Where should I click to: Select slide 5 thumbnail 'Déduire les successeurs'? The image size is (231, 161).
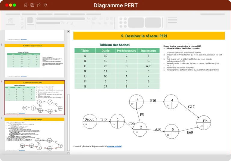coord(35,61)
